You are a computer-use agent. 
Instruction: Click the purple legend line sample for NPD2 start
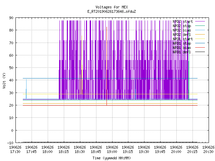(x=200, y=21)
